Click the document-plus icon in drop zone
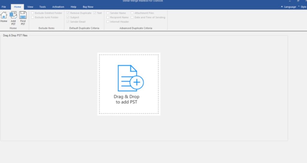 130,78
